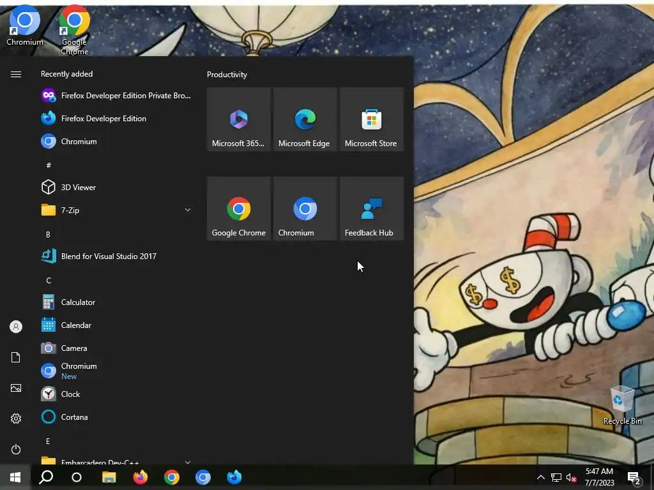Launch Firefox Developer Edition from taskbar
The width and height of the screenshot is (654, 490).
[234, 477]
